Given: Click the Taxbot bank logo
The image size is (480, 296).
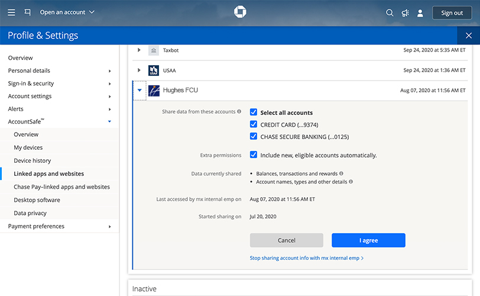Looking at the screenshot, I should 154,50.
